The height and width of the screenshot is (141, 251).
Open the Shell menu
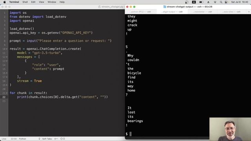pos(25,2)
